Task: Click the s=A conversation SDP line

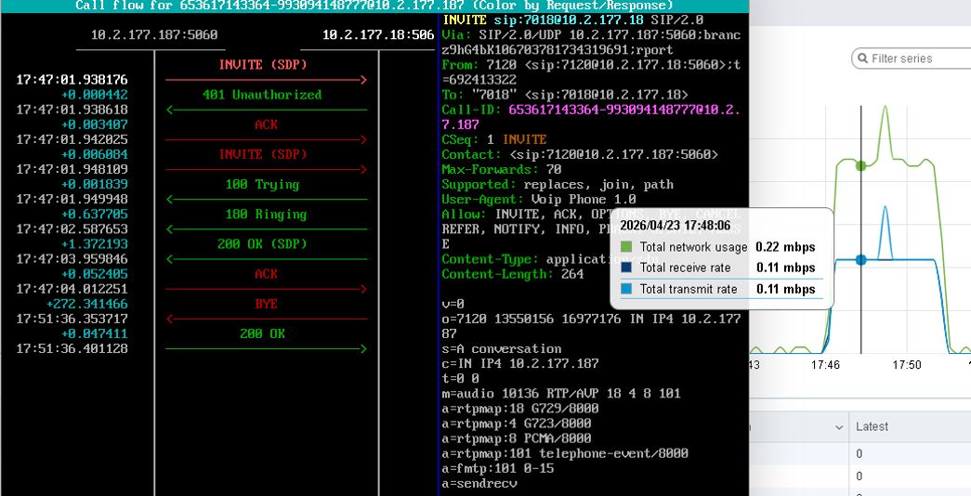Action: (502, 348)
